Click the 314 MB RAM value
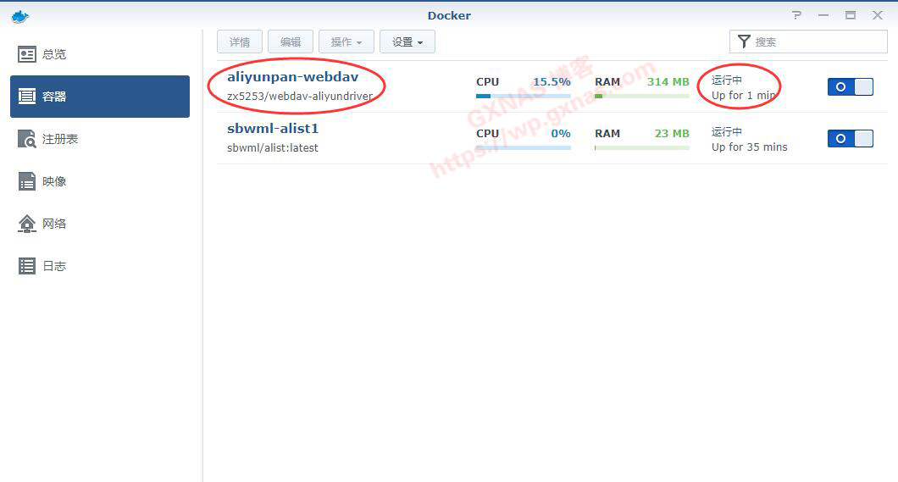This screenshot has width=898, height=482. coord(668,82)
